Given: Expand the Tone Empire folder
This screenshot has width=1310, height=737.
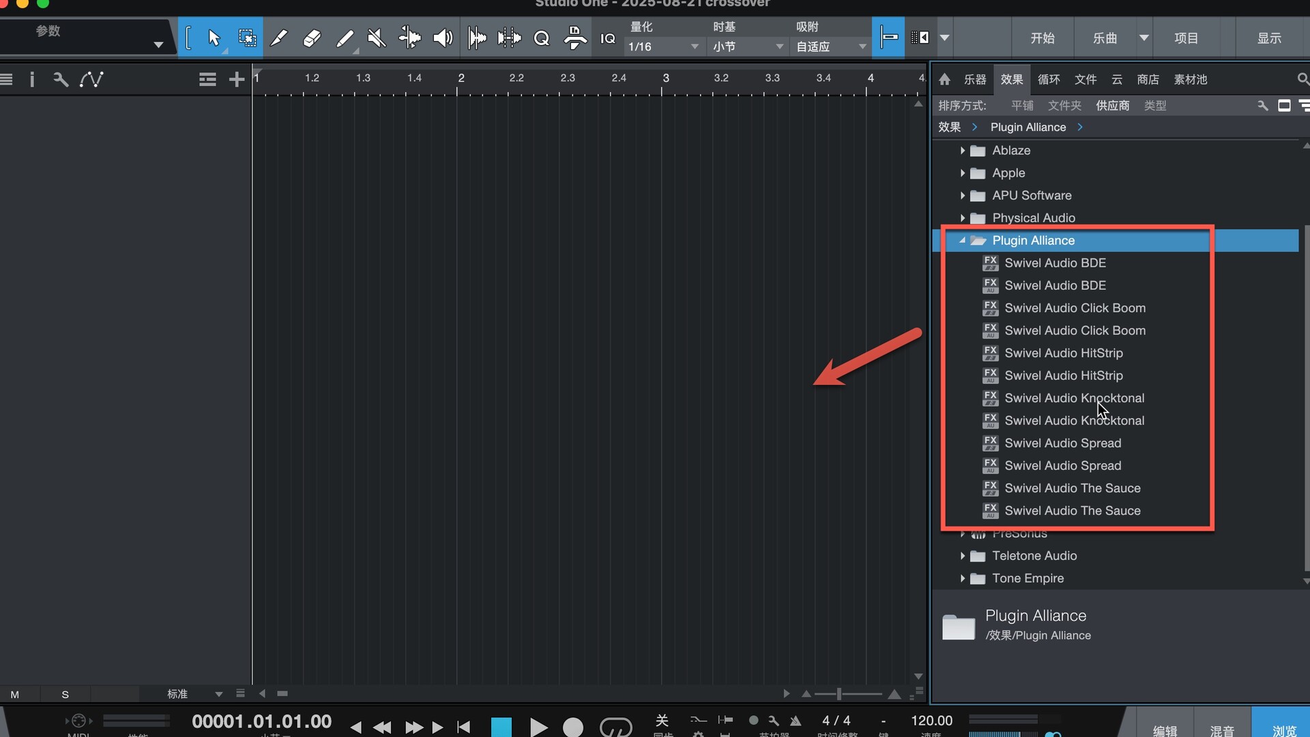Looking at the screenshot, I should (962, 578).
